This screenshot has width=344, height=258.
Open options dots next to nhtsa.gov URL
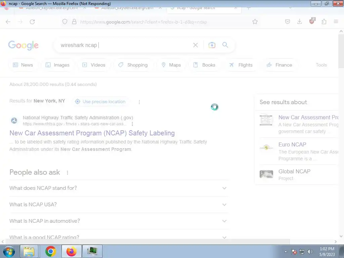pos(132,124)
